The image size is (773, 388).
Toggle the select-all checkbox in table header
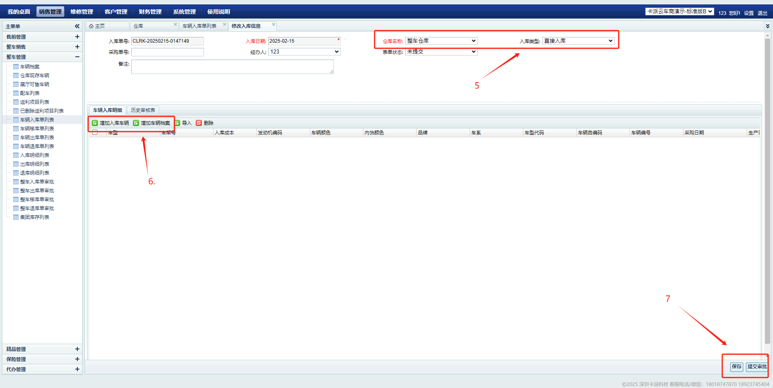click(95, 132)
